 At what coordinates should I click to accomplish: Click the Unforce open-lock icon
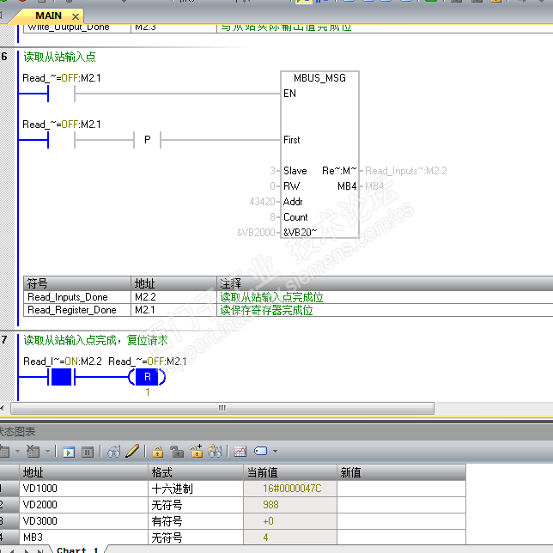click(176, 451)
